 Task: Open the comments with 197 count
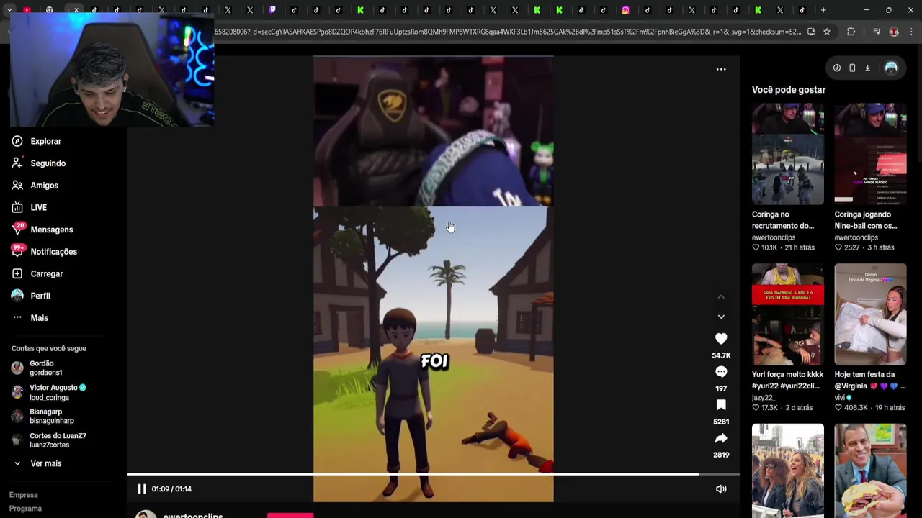point(721,372)
